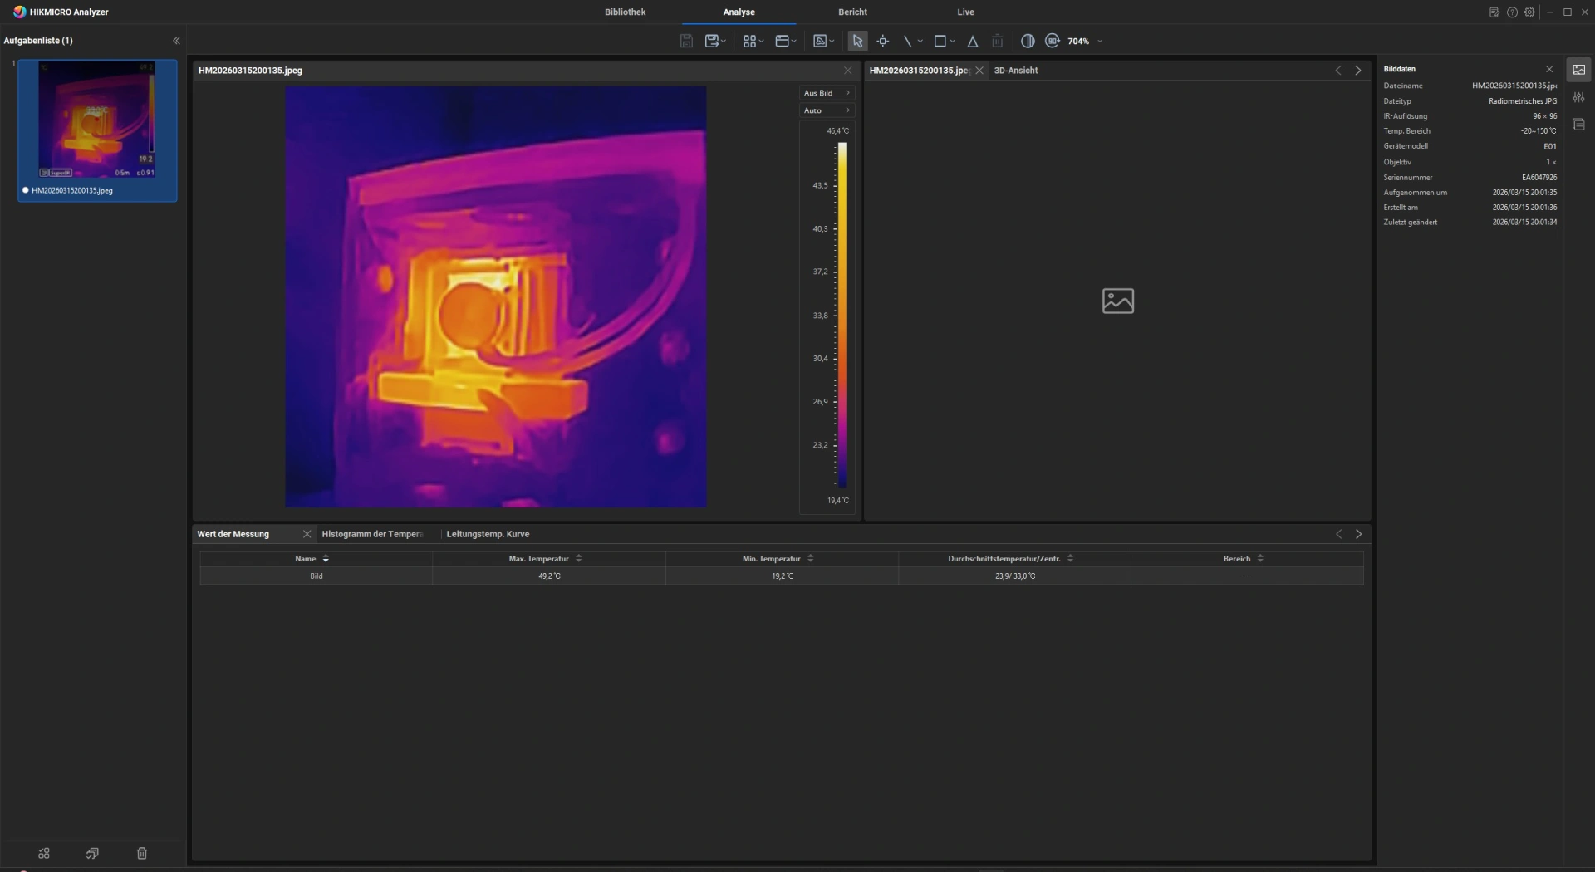The height and width of the screenshot is (872, 1595).
Task: Expand the 'Aus Bild' palette selector
Action: pos(827,93)
